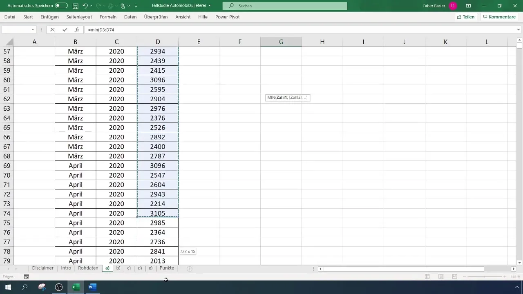Click the zoom slider handle
The image size is (523, 294).
[x=485, y=277]
